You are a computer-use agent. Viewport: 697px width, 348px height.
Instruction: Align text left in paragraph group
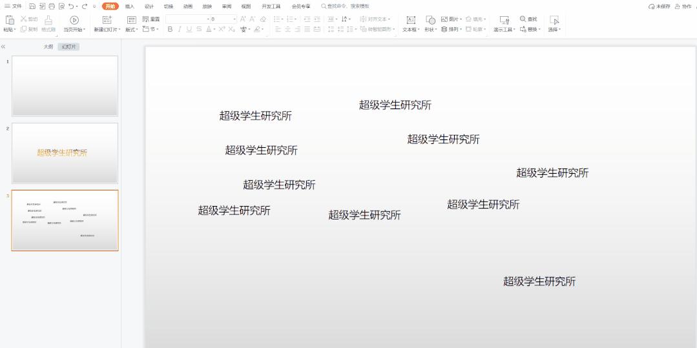pos(278,29)
